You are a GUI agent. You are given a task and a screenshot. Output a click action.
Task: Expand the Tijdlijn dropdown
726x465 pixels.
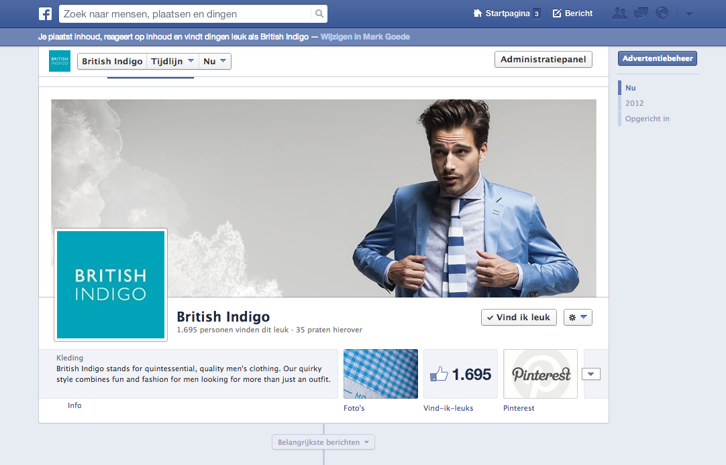point(172,61)
